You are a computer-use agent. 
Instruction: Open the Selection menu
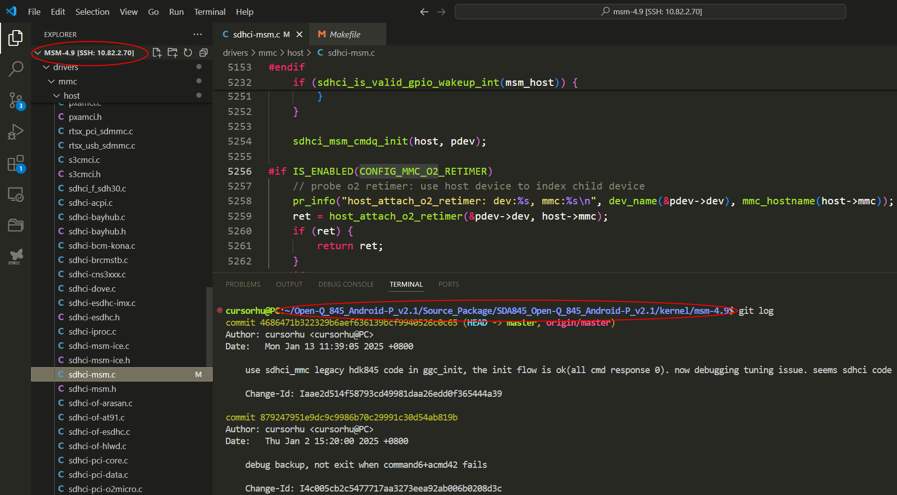click(92, 12)
